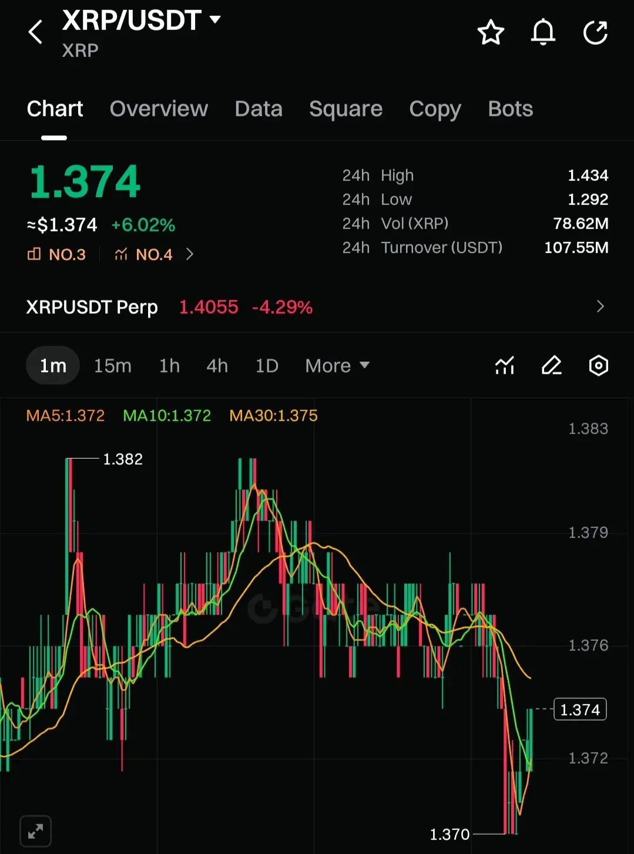The image size is (634, 854).
Task: Tap the 1.374 current price marker
Action: coord(580,710)
